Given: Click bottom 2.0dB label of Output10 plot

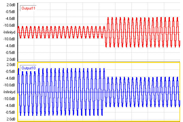Looking at the screenshot, I should click(x=11, y=119).
